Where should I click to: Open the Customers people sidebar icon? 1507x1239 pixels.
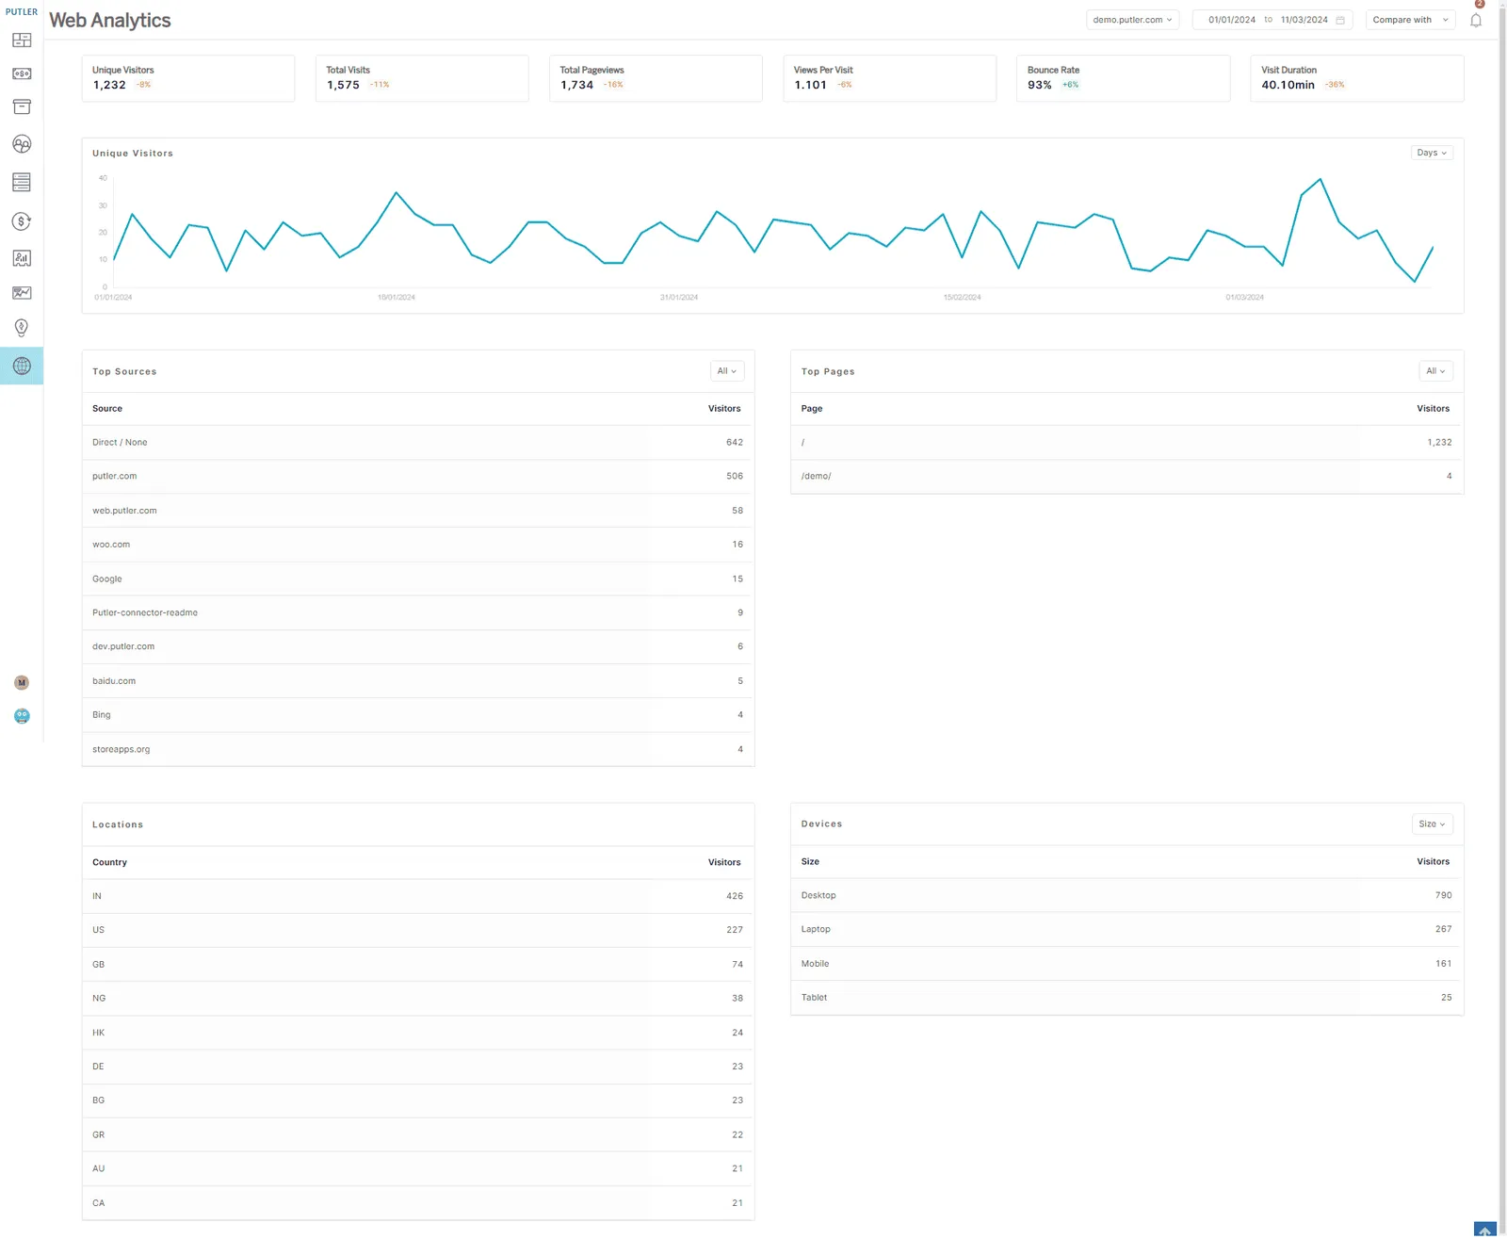[22, 144]
